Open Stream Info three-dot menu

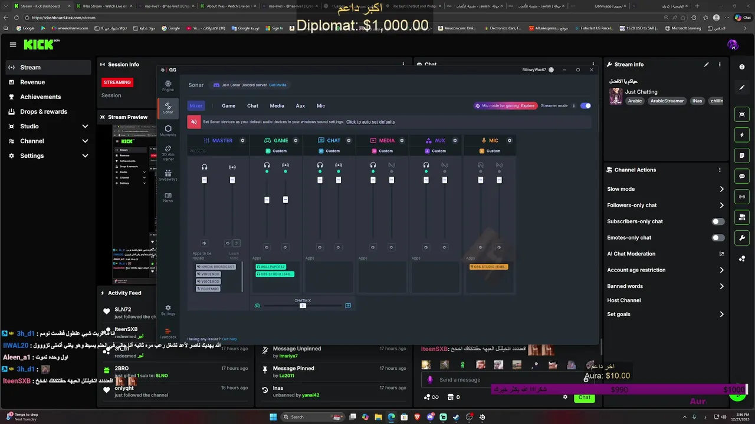(720, 64)
